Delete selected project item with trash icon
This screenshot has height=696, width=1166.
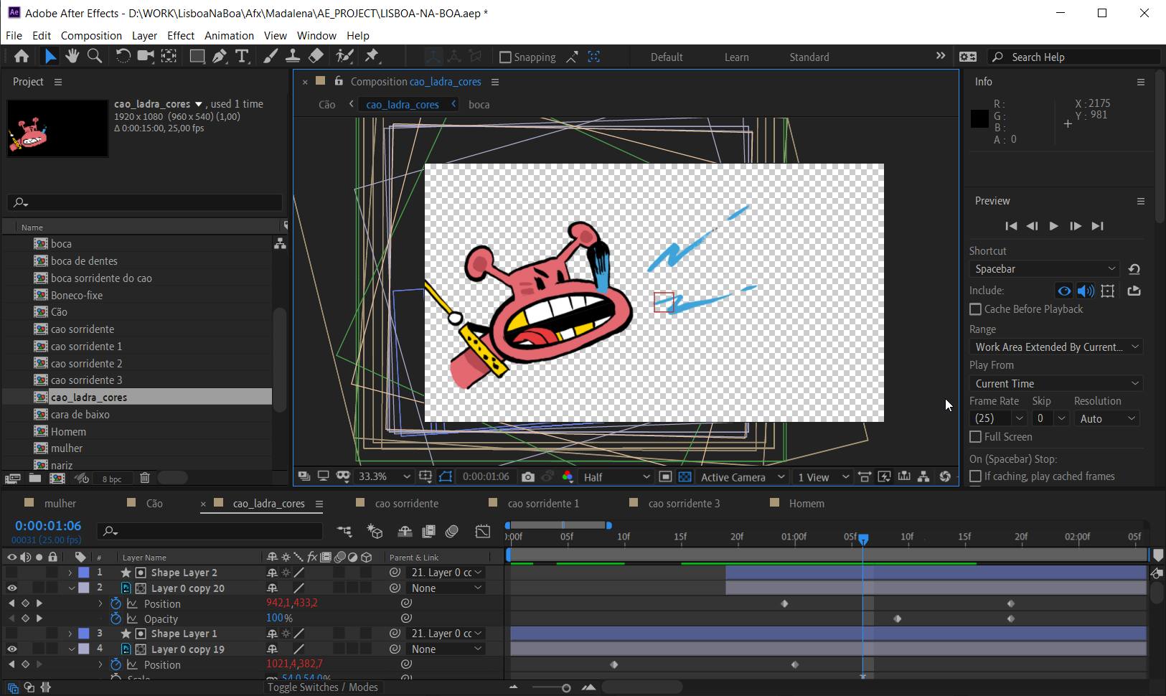point(145,478)
